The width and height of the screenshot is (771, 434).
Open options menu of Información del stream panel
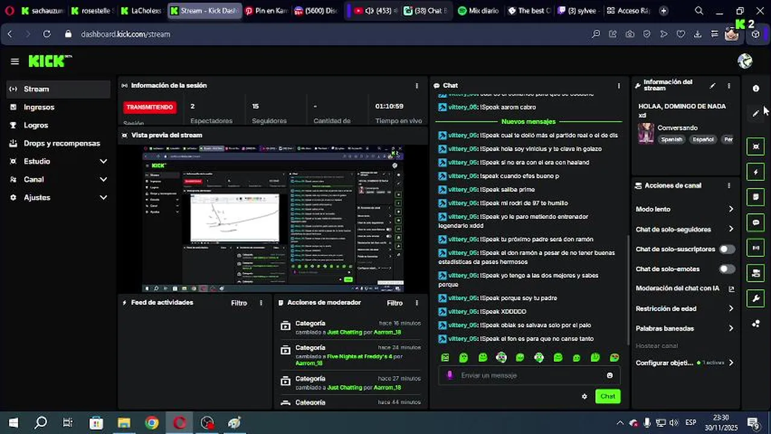click(729, 86)
